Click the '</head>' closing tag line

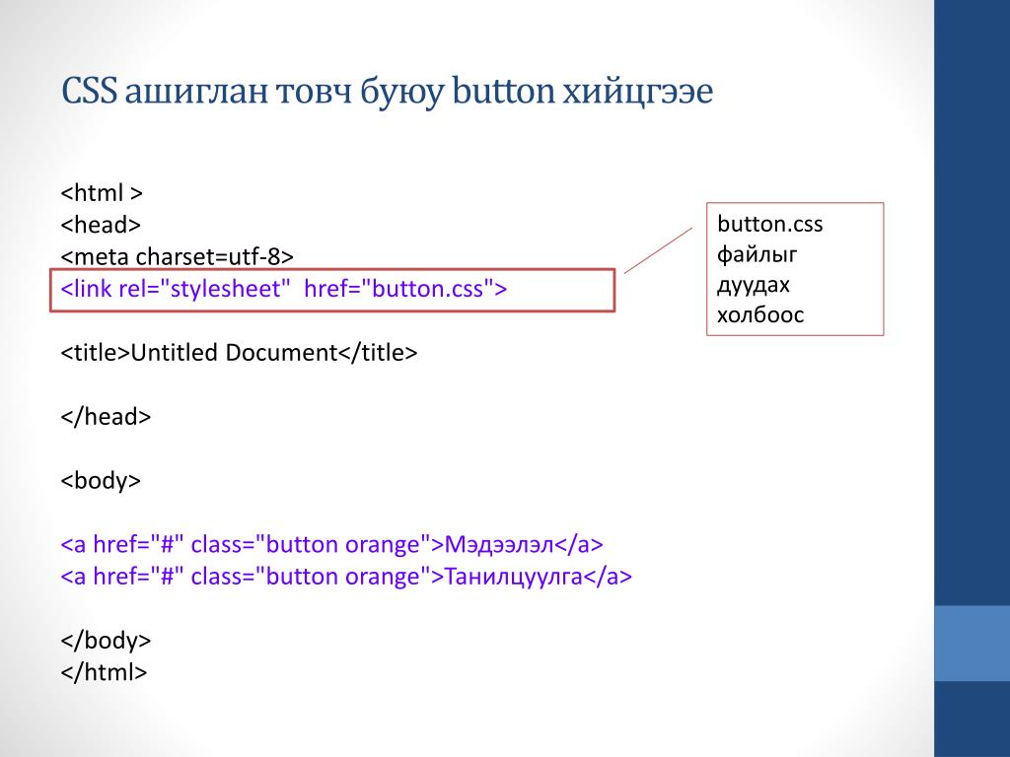[x=106, y=416]
